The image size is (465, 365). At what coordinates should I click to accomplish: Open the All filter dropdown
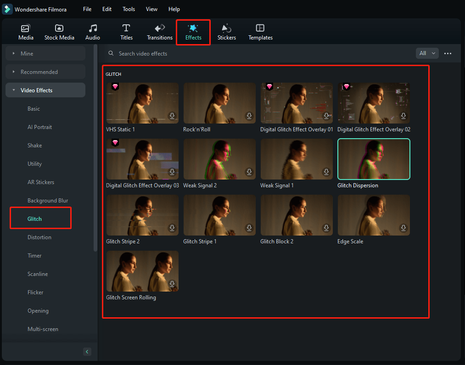tap(427, 53)
